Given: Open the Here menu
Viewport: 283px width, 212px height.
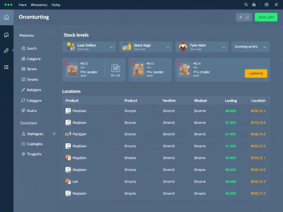Looking at the screenshot, I should click(x=23, y=5).
